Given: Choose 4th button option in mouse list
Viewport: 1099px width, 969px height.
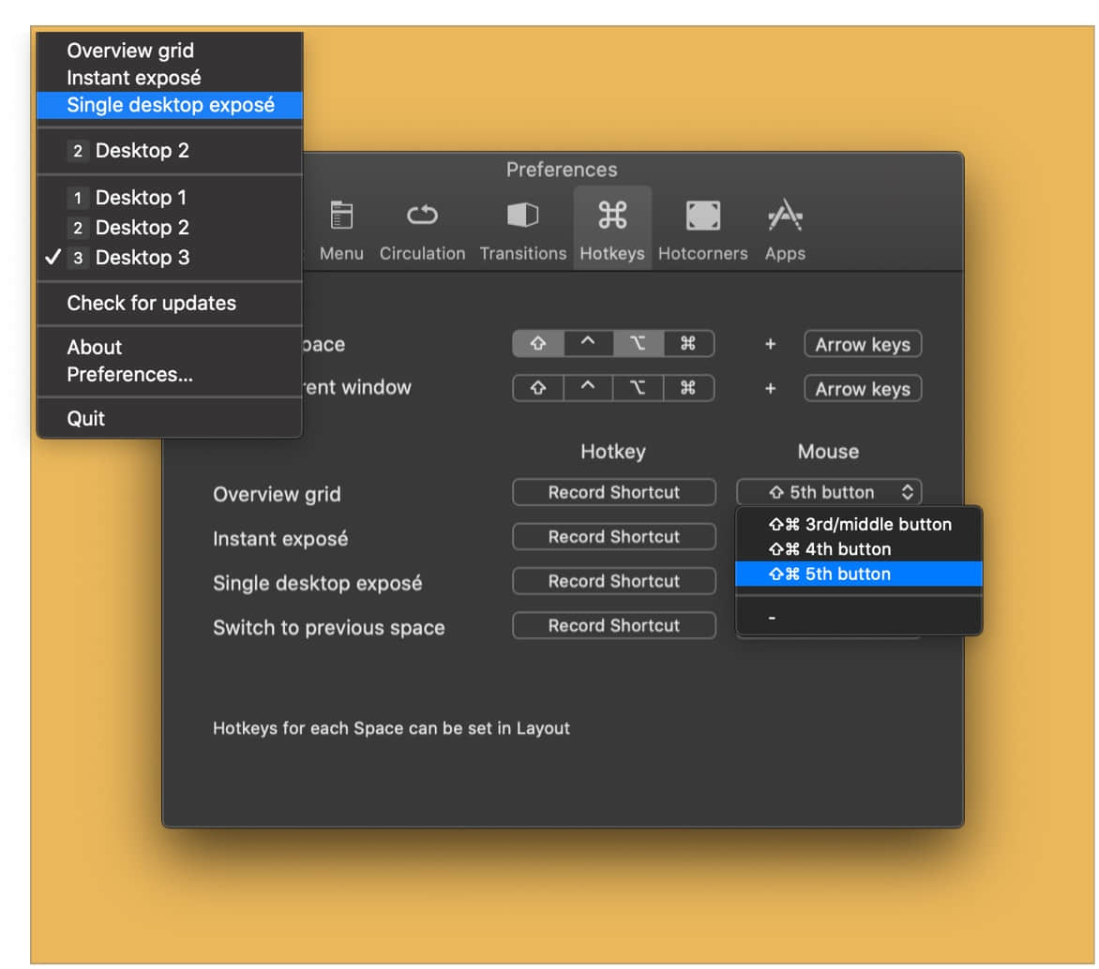Looking at the screenshot, I should pos(859,549).
